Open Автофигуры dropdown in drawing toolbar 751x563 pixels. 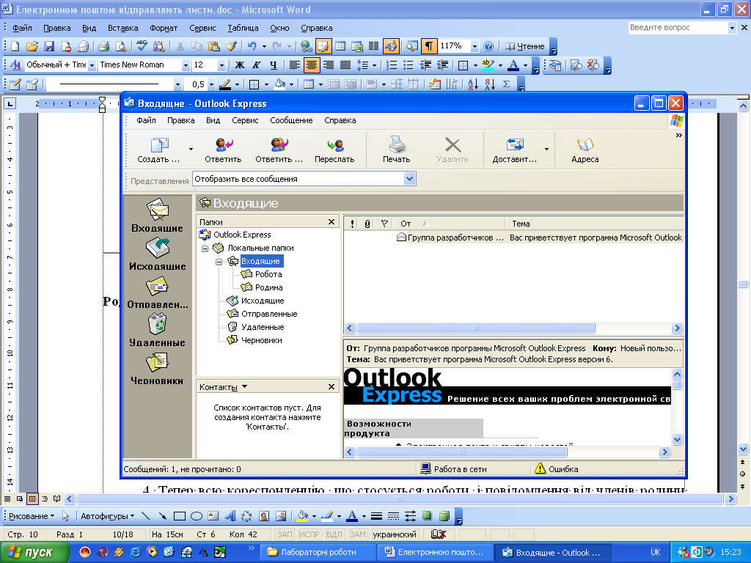[107, 516]
